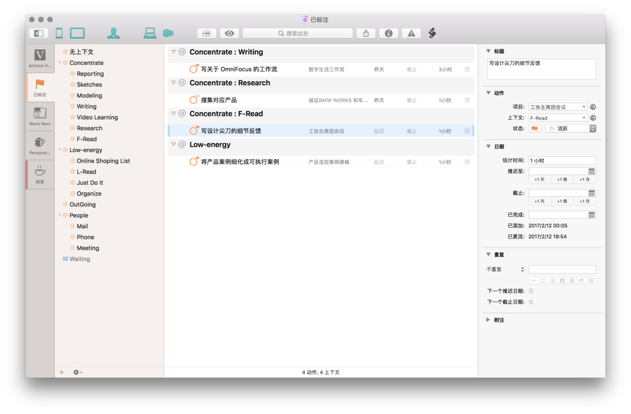This screenshot has width=631, height=414.
Task: Select the Waiting context
Action: coord(79,259)
